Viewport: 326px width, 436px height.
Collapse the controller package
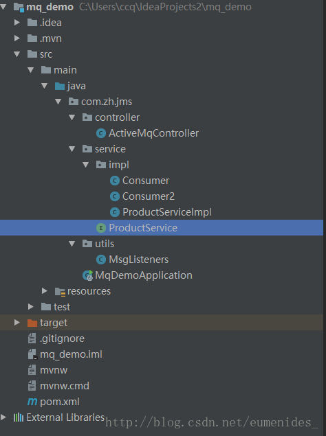(x=72, y=117)
